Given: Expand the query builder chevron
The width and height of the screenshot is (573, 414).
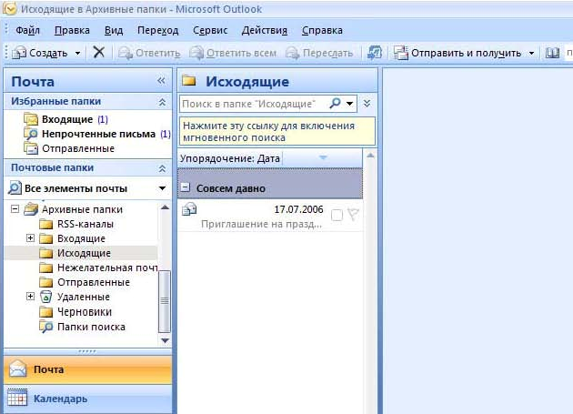Looking at the screenshot, I should (x=367, y=104).
